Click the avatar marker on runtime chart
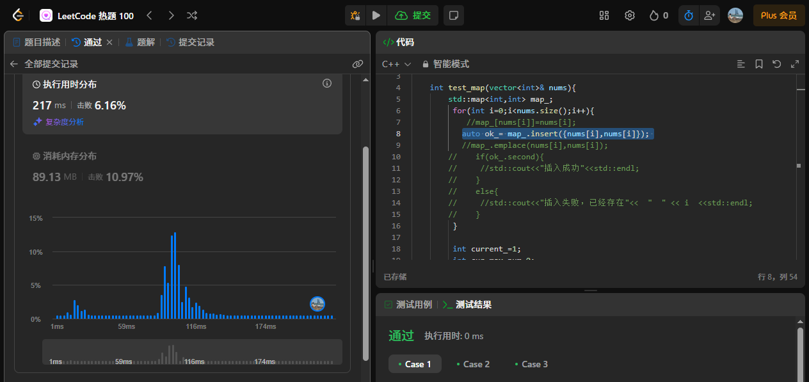This screenshot has height=382, width=809. [x=317, y=304]
